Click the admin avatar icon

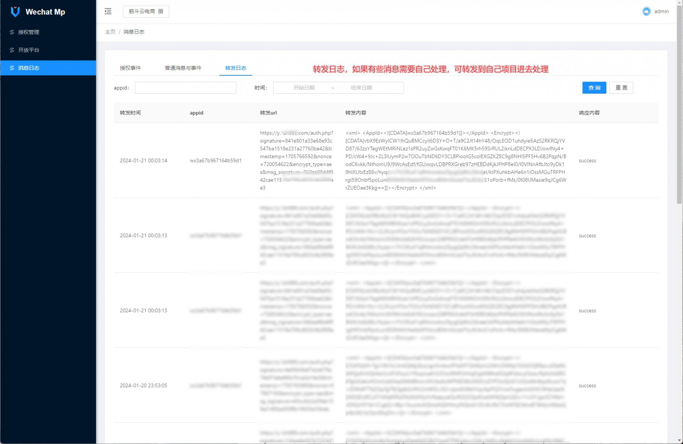tap(646, 11)
